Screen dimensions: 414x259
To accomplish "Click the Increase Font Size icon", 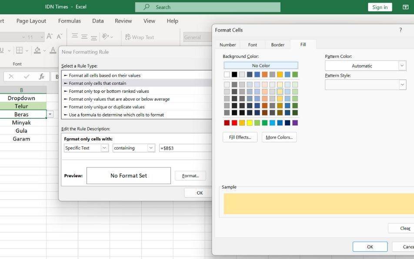I will pyautogui.click(x=50, y=36).
